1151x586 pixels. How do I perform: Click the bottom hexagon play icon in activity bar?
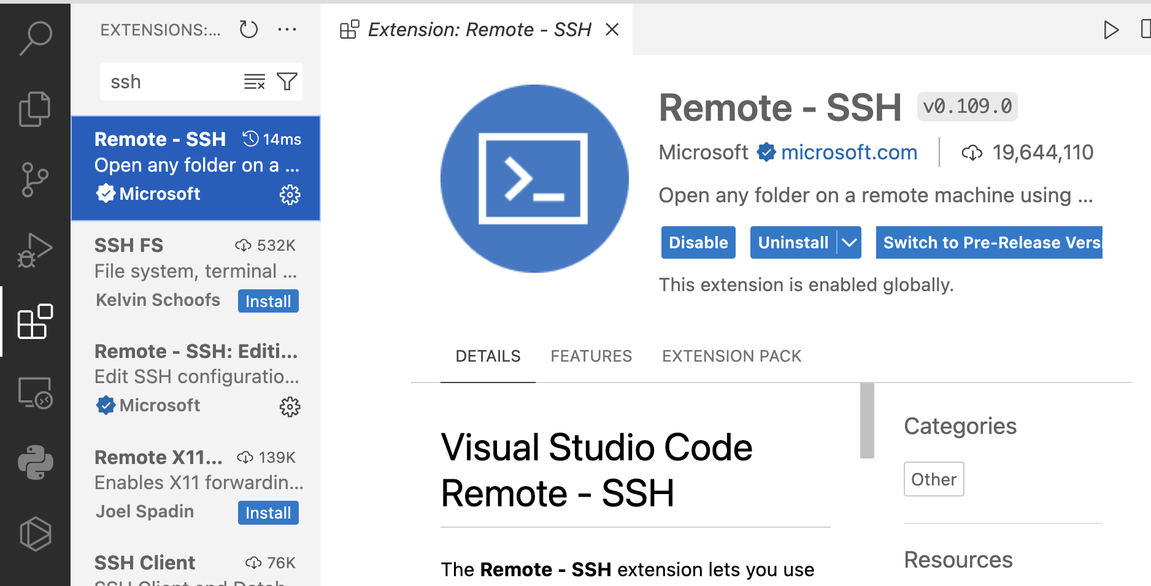(35, 534)
